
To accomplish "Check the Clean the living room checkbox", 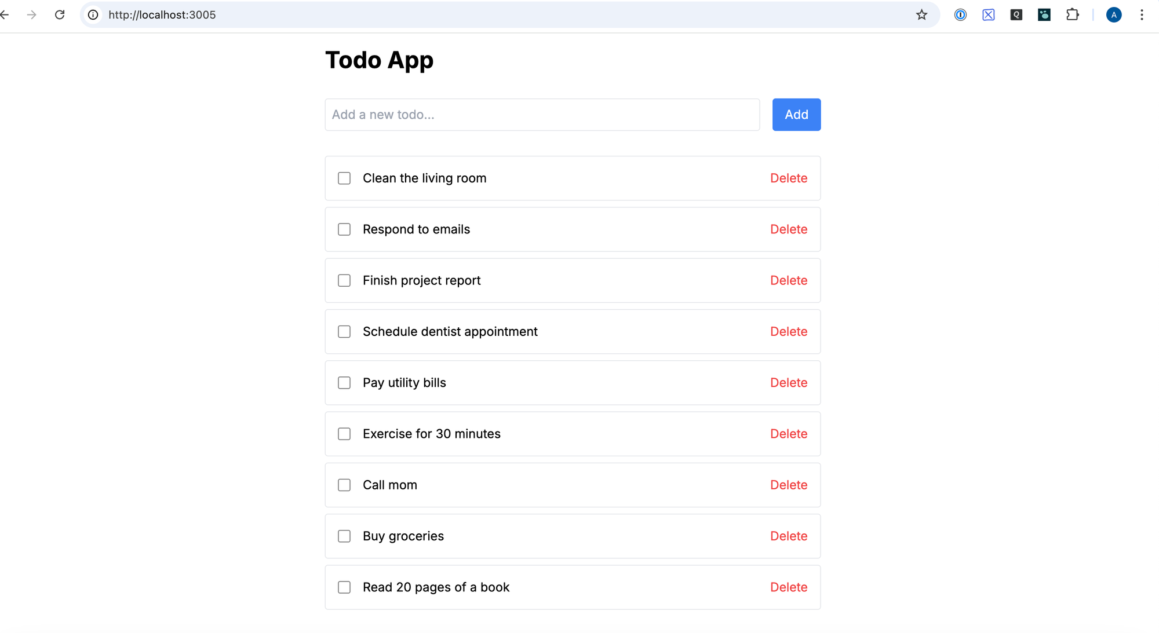I will [x=344, y=178].
